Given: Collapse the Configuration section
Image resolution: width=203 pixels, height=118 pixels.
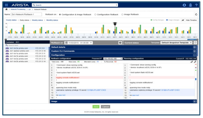Looking at the screenshot, I should coord(195,55).
